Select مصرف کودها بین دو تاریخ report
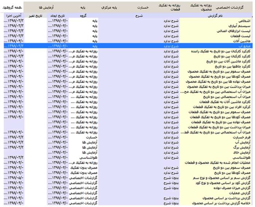Viewport: 255px width, 207px height. coord(232,173)
